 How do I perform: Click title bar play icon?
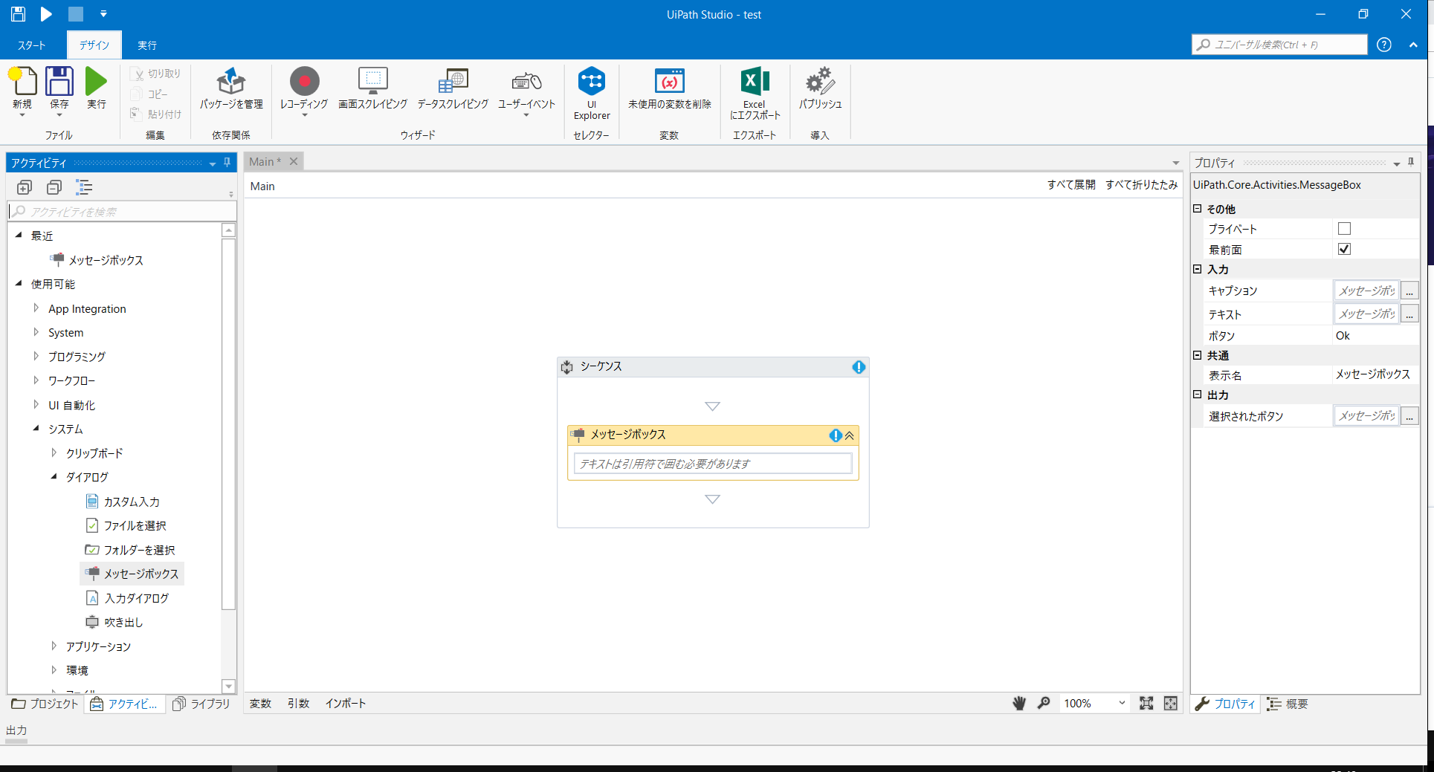(x=46, y=13)
